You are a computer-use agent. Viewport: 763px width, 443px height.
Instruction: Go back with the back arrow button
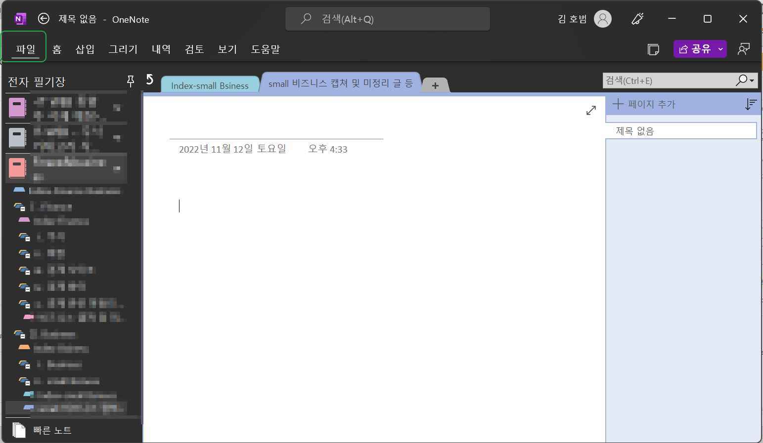click(44, 19)
